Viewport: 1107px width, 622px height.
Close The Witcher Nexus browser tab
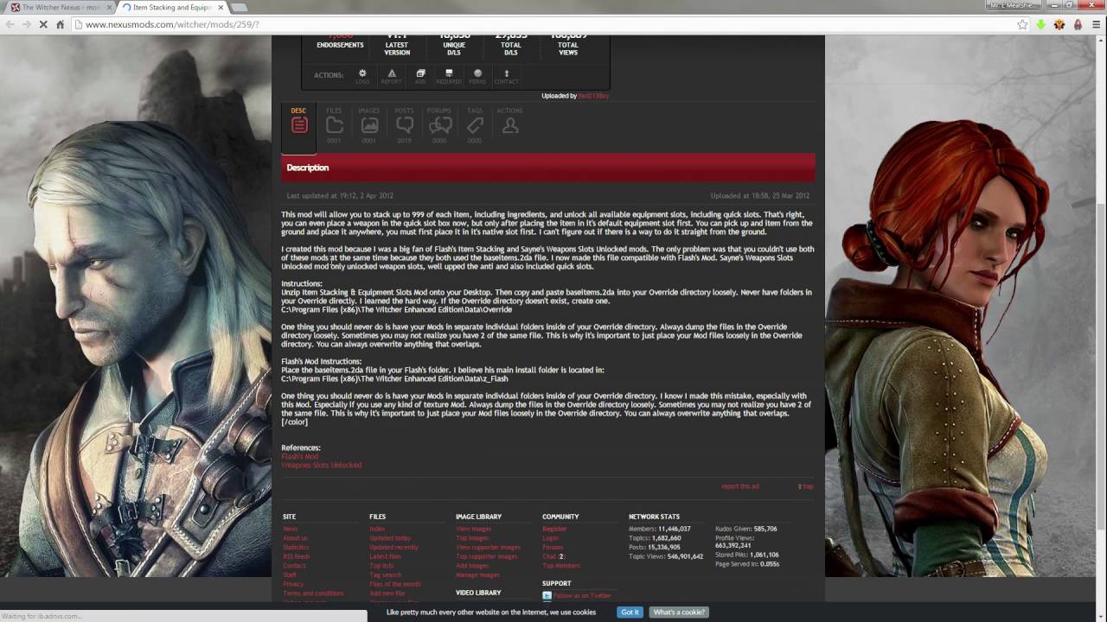pos(110,7)
